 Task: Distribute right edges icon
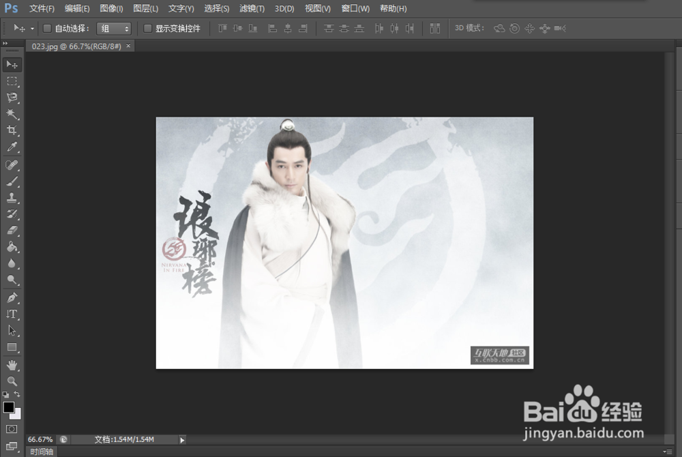(x=410, y=29)
